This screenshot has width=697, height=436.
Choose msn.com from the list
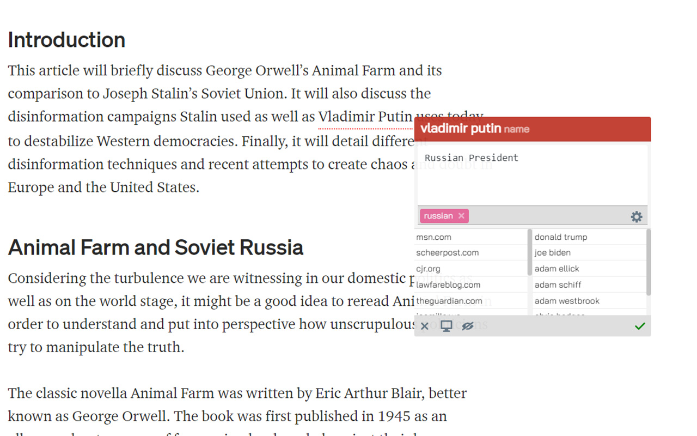(470, 237)
